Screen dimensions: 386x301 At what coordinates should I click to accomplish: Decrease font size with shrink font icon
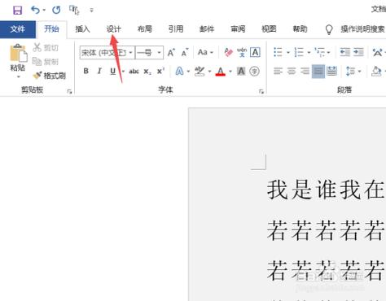185,52
